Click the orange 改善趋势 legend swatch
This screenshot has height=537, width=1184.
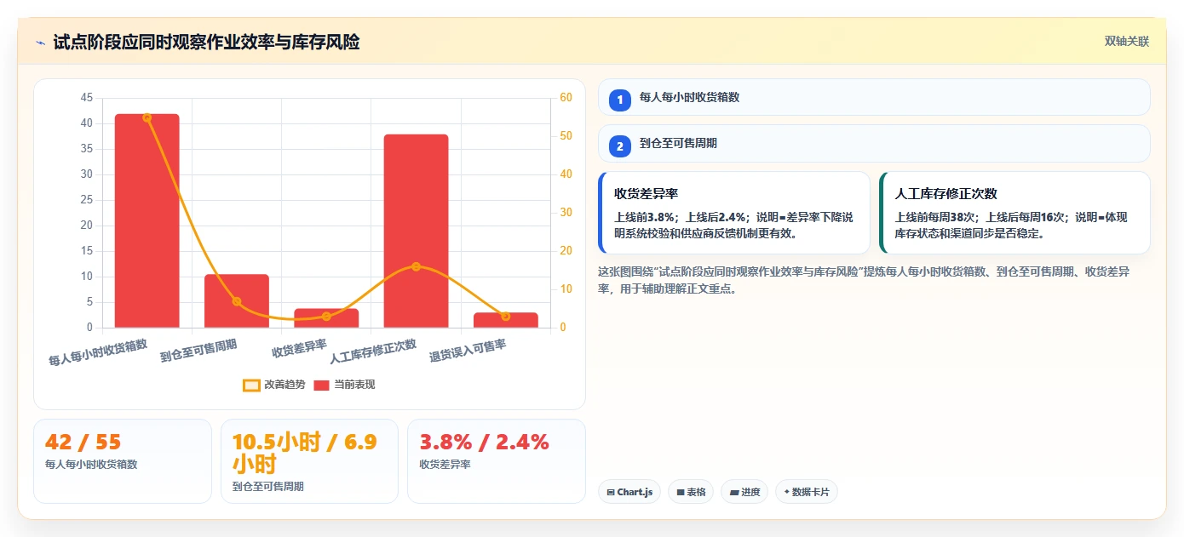pos(251,385)
